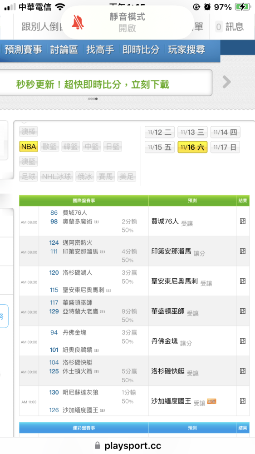Tap the 囧 result icon for 丹佛金塊 row

[243, 341]
